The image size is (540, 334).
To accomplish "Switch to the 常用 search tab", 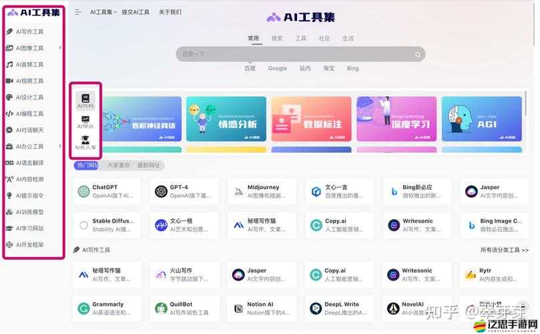I will [253, 38].
